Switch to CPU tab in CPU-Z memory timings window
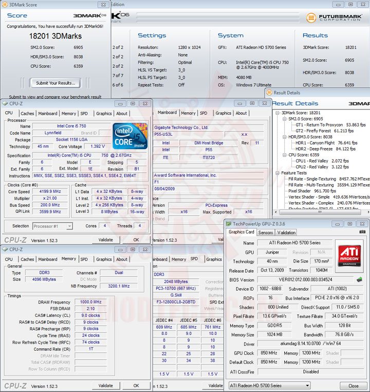The height and width of the screenshot is (392, 370). point(9,259)
